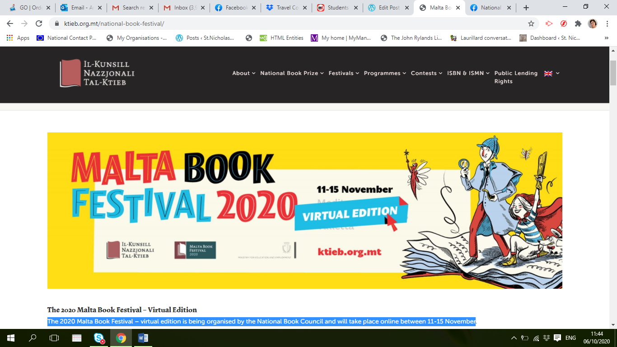Expand the National Book Prize dropdown
This screenshot has width=617, height=347.
pyautogui.click(x=292, y=73)
